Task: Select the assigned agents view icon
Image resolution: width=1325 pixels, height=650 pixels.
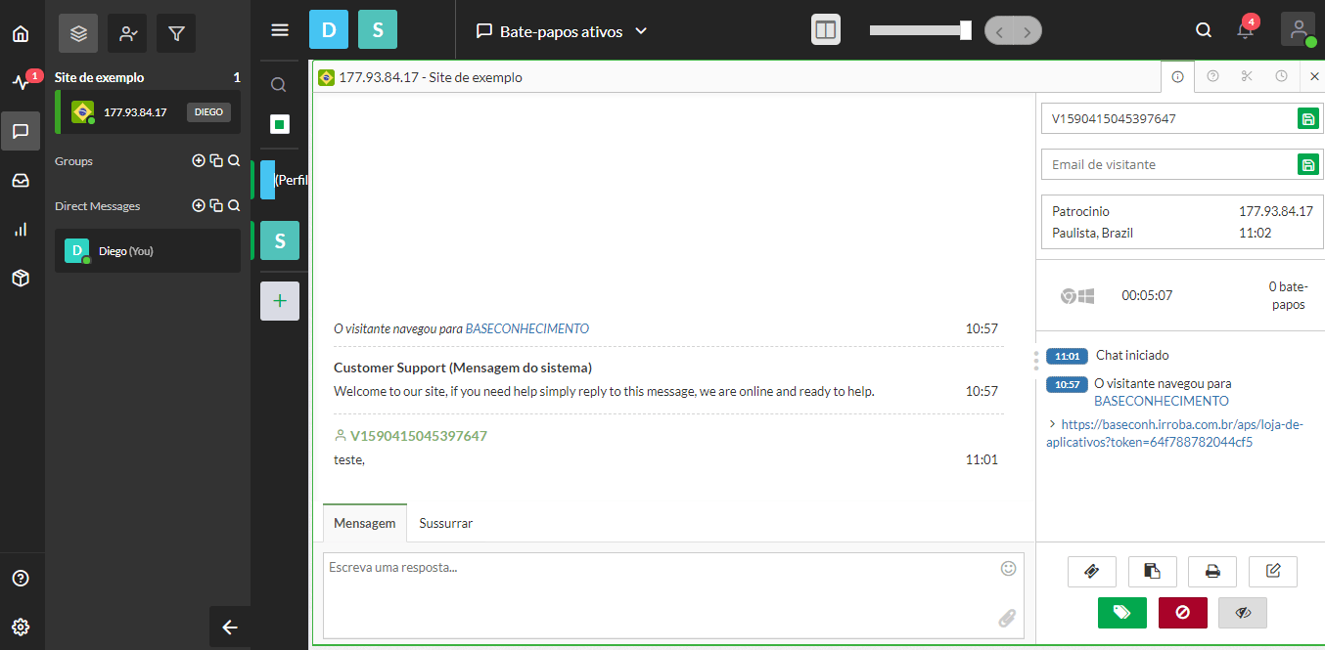Action: (127, 33)
